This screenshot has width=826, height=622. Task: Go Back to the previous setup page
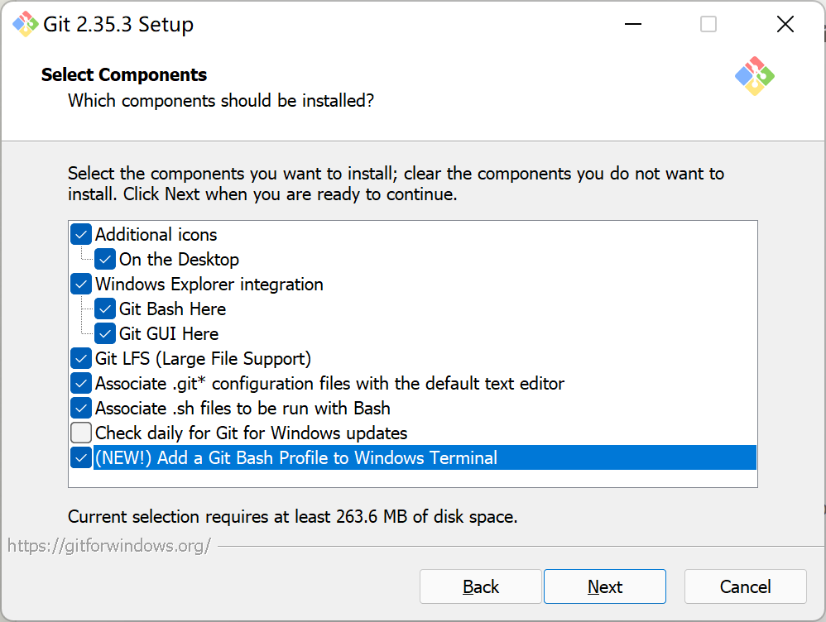[481, 586]
